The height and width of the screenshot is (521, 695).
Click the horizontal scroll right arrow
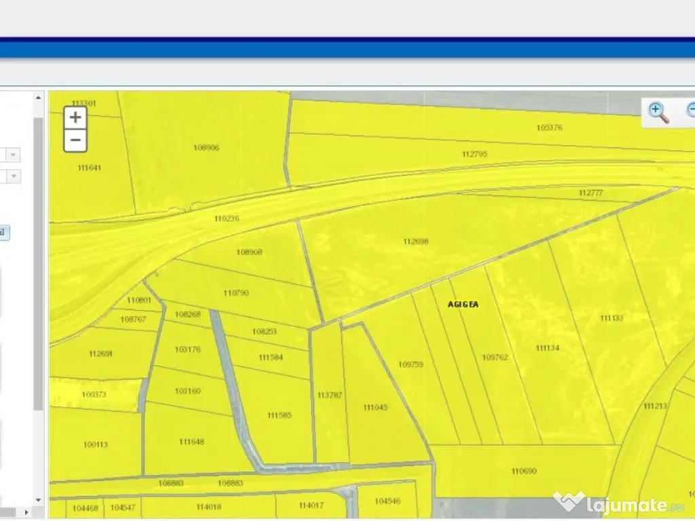pyautogui.click(x=27, y=512)
